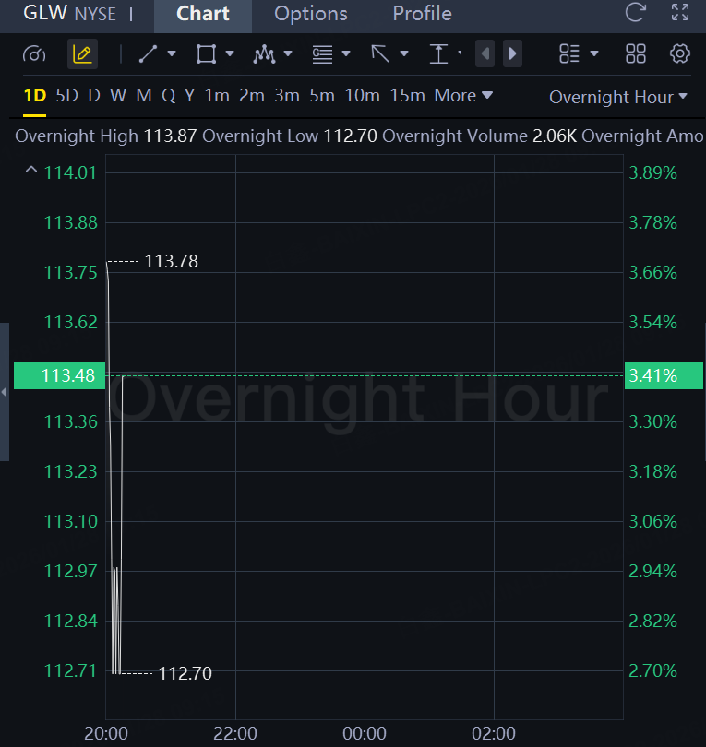
Task: Switch to the Profile tab
Action: [422, 14]
